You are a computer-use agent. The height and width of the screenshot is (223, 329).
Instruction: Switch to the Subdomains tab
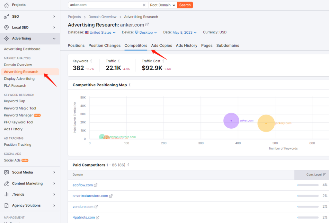pos(228,46)
